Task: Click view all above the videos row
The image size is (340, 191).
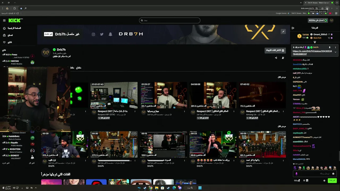Action: coord(282,77)
